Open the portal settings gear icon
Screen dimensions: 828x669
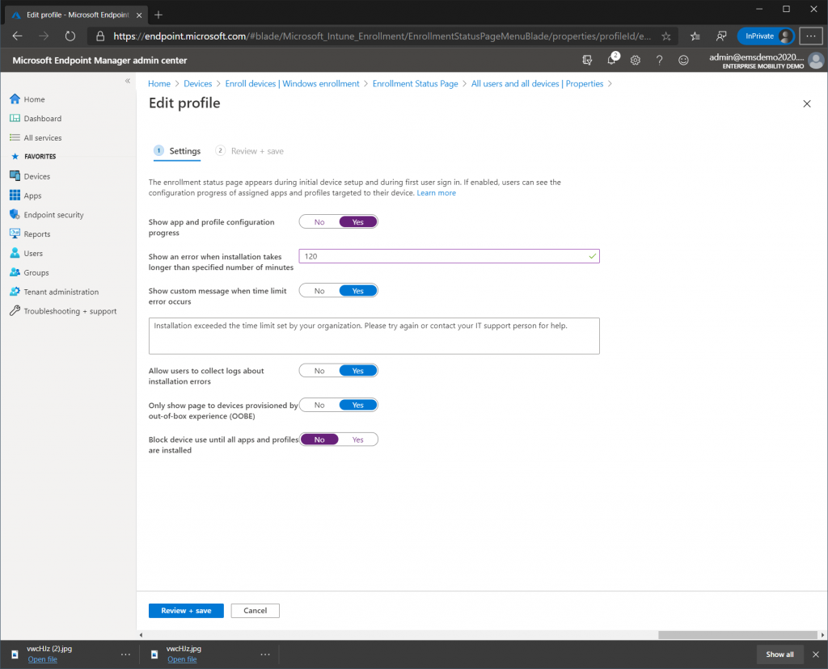tap(636, 60)
